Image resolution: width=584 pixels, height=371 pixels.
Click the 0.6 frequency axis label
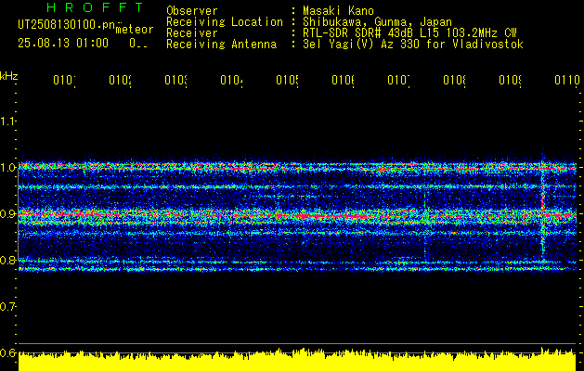pyautogui.click(x=7, y=352)
